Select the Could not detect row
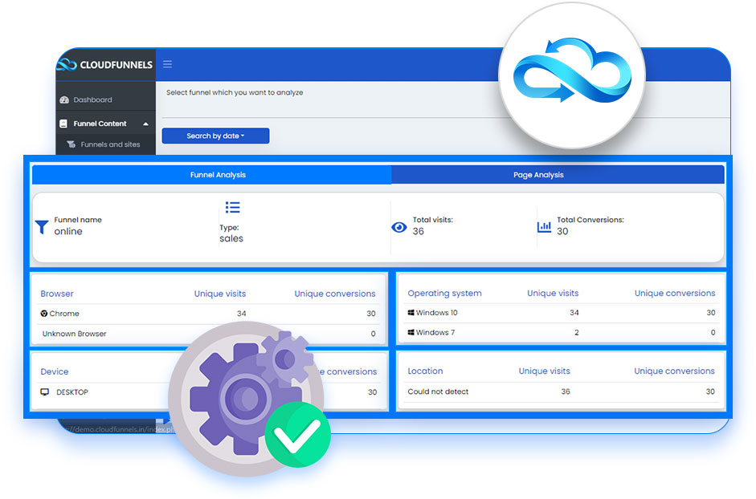This screenshot has width=756, height=499. [562, 391]
